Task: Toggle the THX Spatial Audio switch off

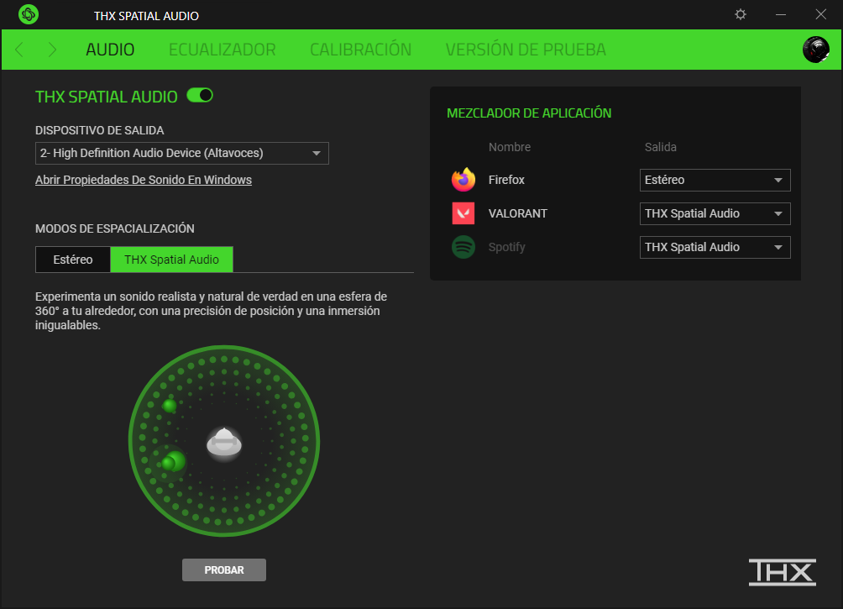Action: [x=200, y=95]
